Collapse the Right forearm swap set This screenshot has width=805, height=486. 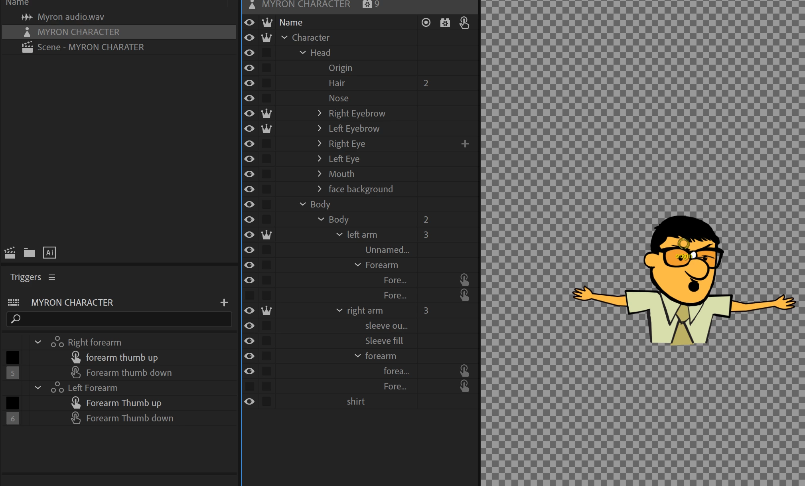point(38,342)
